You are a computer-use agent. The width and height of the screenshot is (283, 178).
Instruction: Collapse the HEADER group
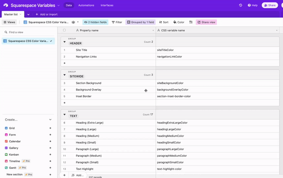coord(65,42)
